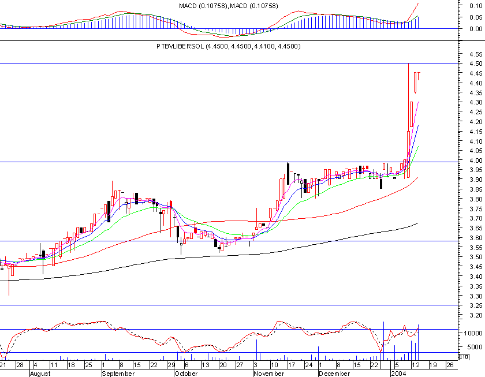This screenshot has width=485, height=377.
Task: Click the 4.55 price axis label
Action: pos(476,54)
